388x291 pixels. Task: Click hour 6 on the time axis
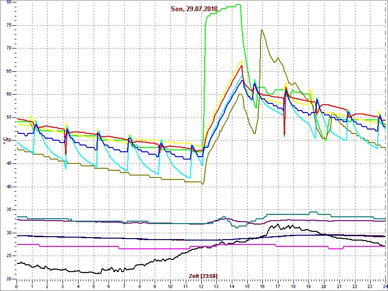pyautogui.click(x=109, y=286)
